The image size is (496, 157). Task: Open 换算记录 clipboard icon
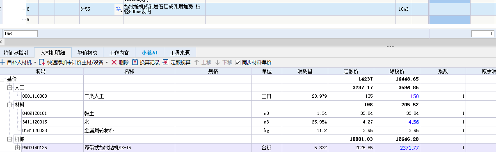click(135, 63)
